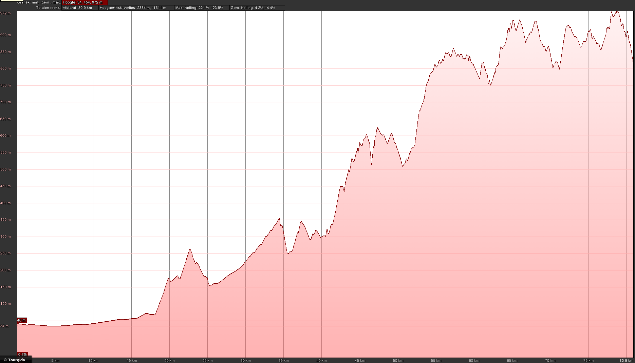The width and height of the screenshot is (635, 363).
Task: Click the Totalen reeks row label
Action: [x=48, y=8]
